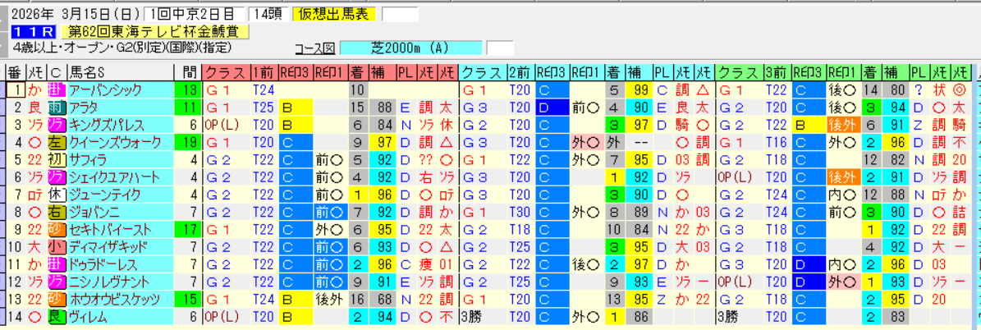Select horse name ヴィレム
This screenshot has height=330, width=981.
[89, 318]
